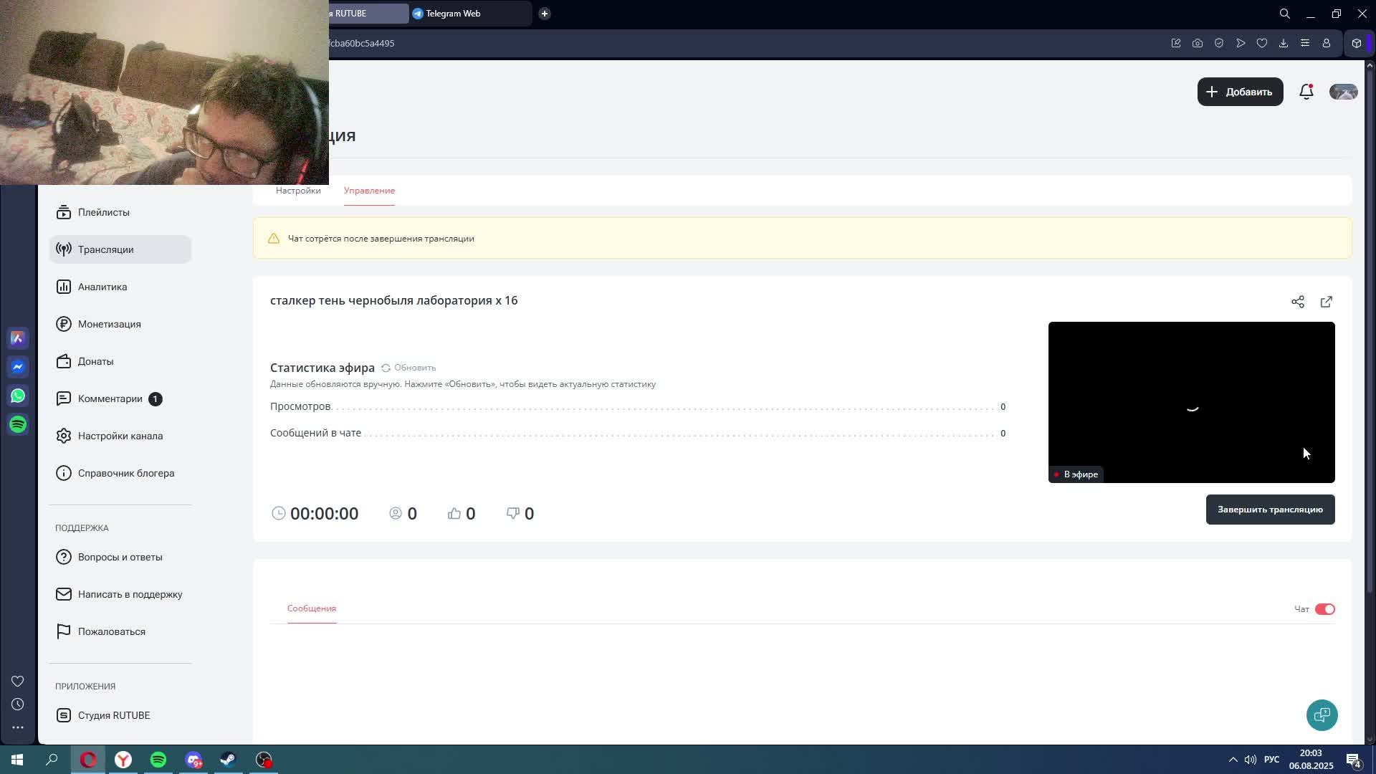Click the support chat floating icon
The image size is (1376, 774).
click(1322, 715)
